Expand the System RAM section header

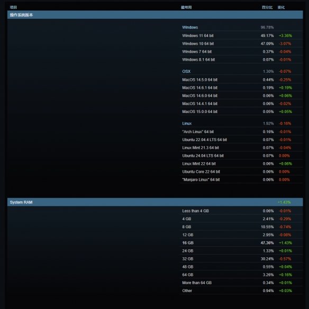[155, 202]
